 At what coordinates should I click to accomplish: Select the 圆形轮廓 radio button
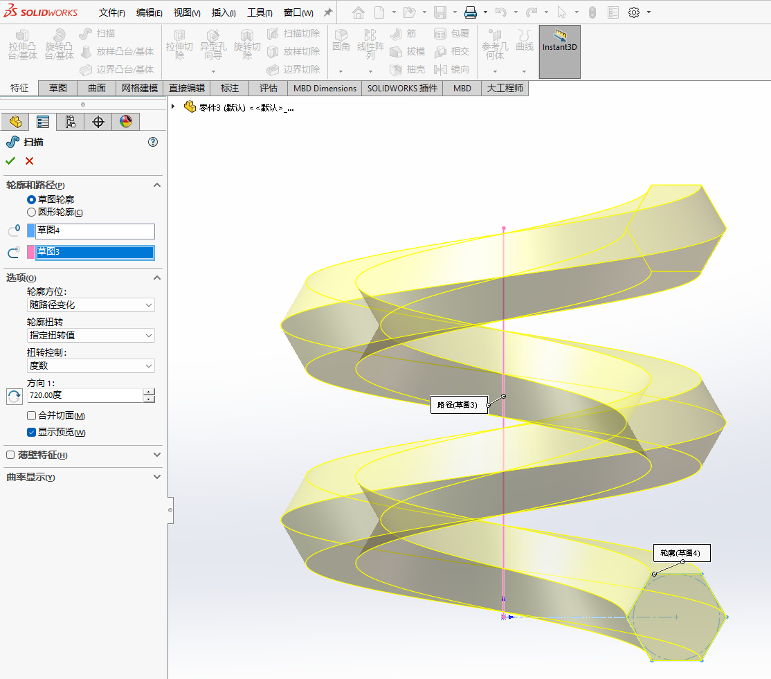pyautogui.click(x=31, y=212)
